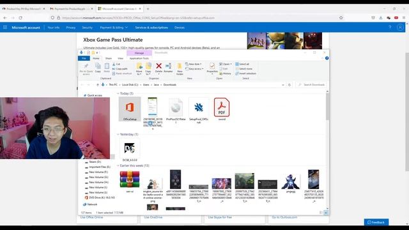Open the Devices page in the nav
The image size is (409, 230).
(x=180, y=27)
